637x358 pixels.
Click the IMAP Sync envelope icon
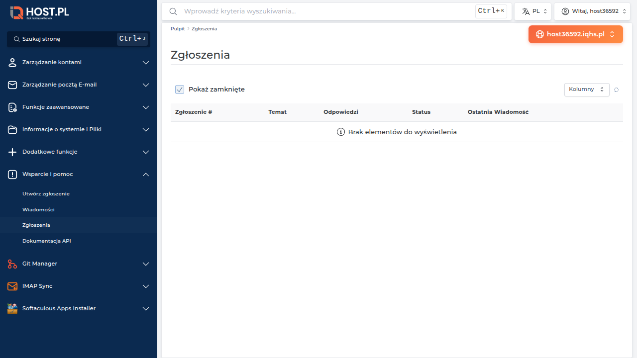pos(12,286)
